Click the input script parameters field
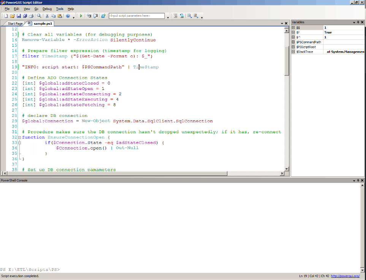366x280 pixels. click(x=136, y=16)
